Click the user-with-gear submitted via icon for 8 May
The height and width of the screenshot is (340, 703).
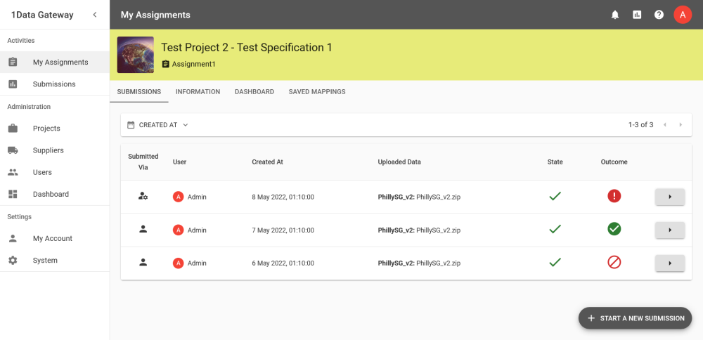143,196
